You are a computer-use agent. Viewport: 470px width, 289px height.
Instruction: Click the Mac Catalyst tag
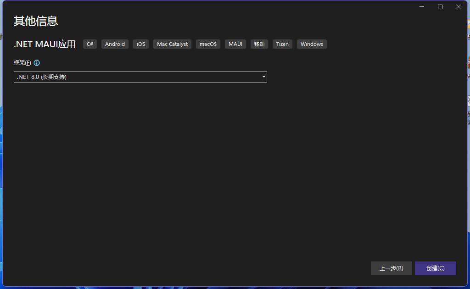(x=173, y=44)
